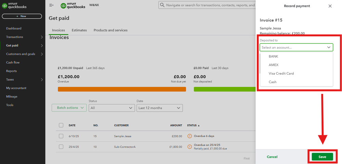Expand the Transactions submenu arrow
342x164 pixels.
[42, 37]
